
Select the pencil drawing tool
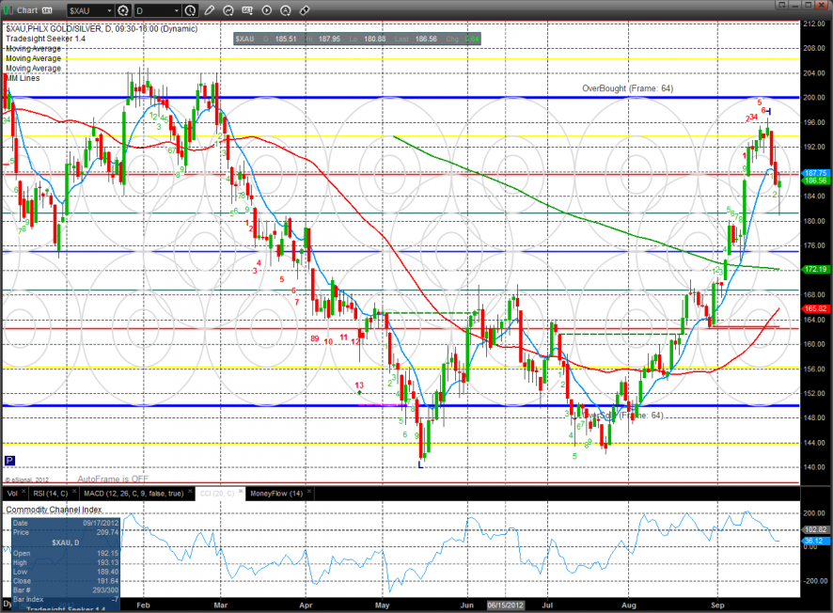[209, 10]
